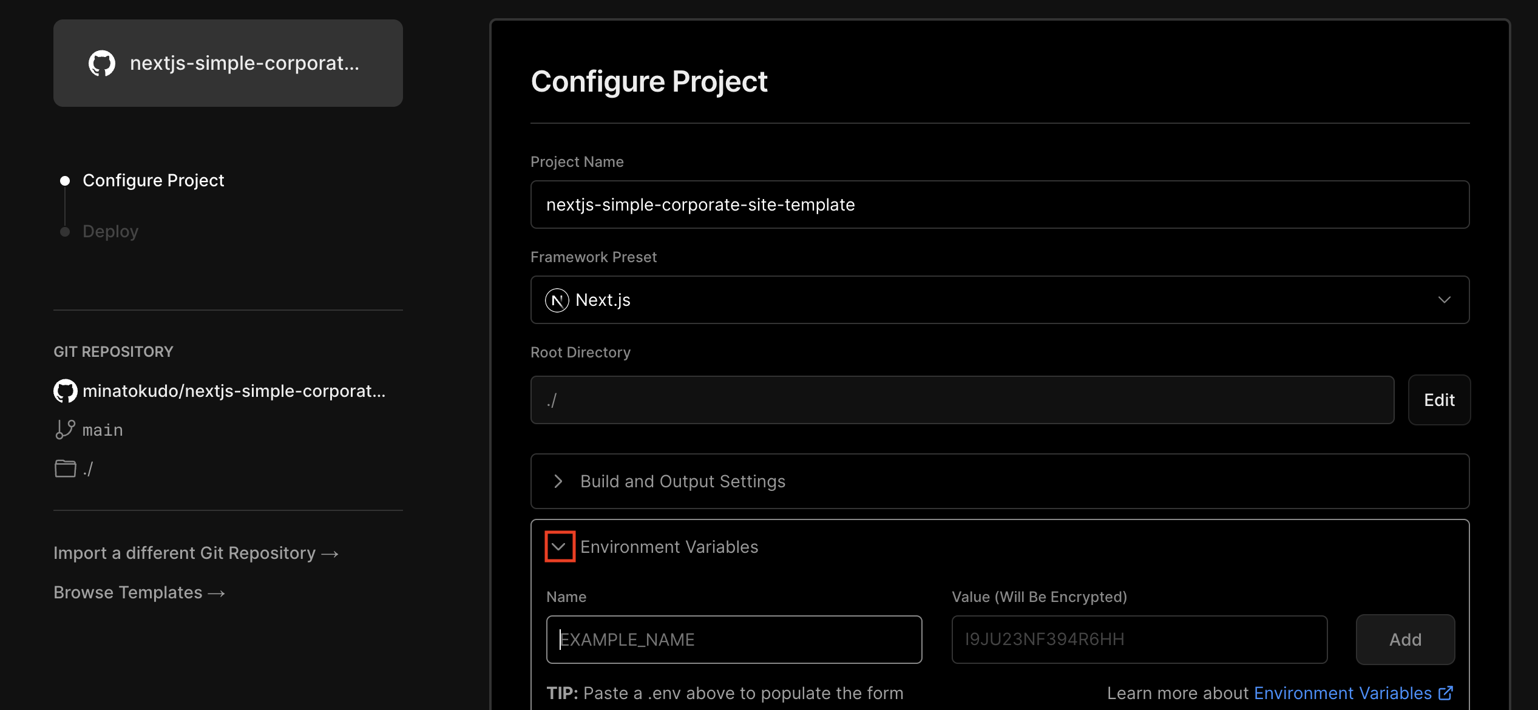Click the minatokudo repository name link
Screen dimensions: 1538x710
click(x=234, y=391)
